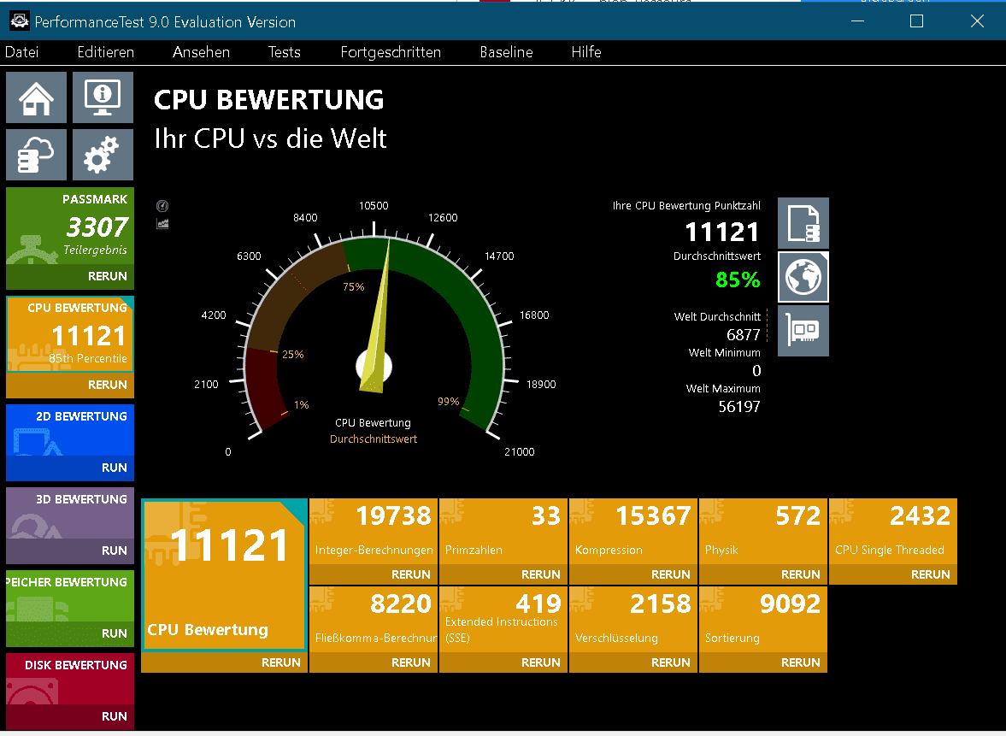
Task: Open the Editieren menu
Action: click(106, 52)
